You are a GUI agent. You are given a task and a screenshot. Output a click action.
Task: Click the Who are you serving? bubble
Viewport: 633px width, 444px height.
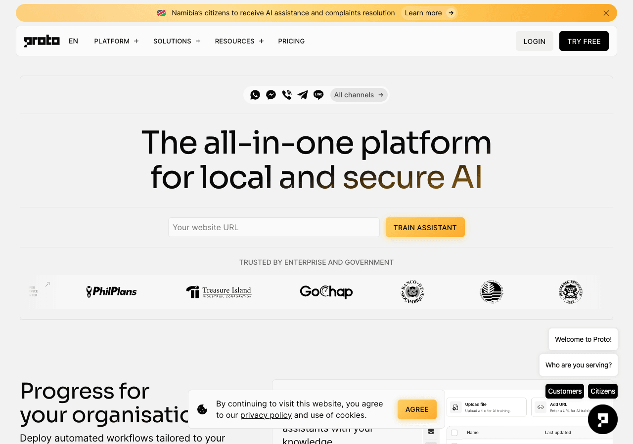579,365
